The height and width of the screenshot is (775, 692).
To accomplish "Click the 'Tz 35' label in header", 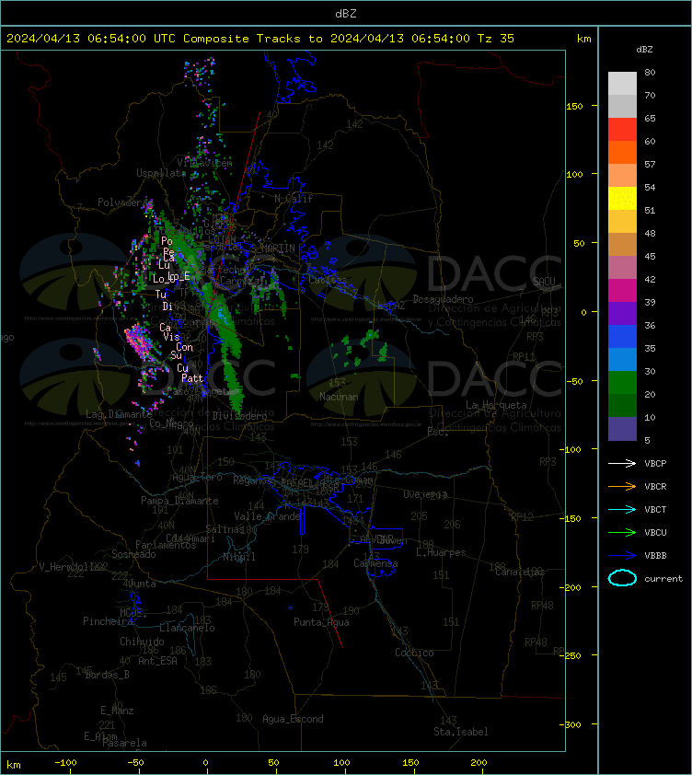I will click(496, 39).
